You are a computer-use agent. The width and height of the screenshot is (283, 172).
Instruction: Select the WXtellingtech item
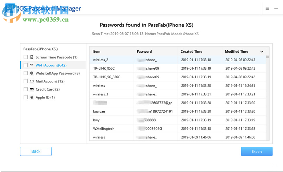104,129
